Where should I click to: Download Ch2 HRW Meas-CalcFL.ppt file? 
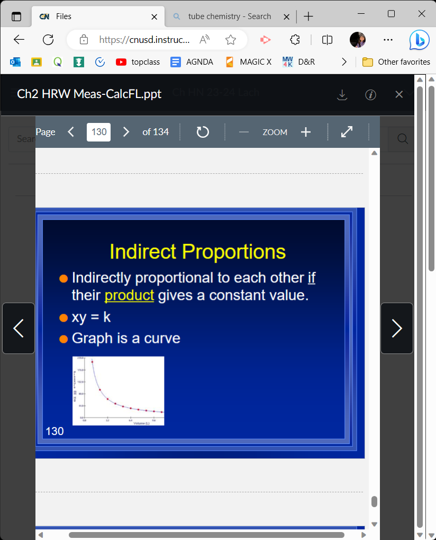point(342,95)
